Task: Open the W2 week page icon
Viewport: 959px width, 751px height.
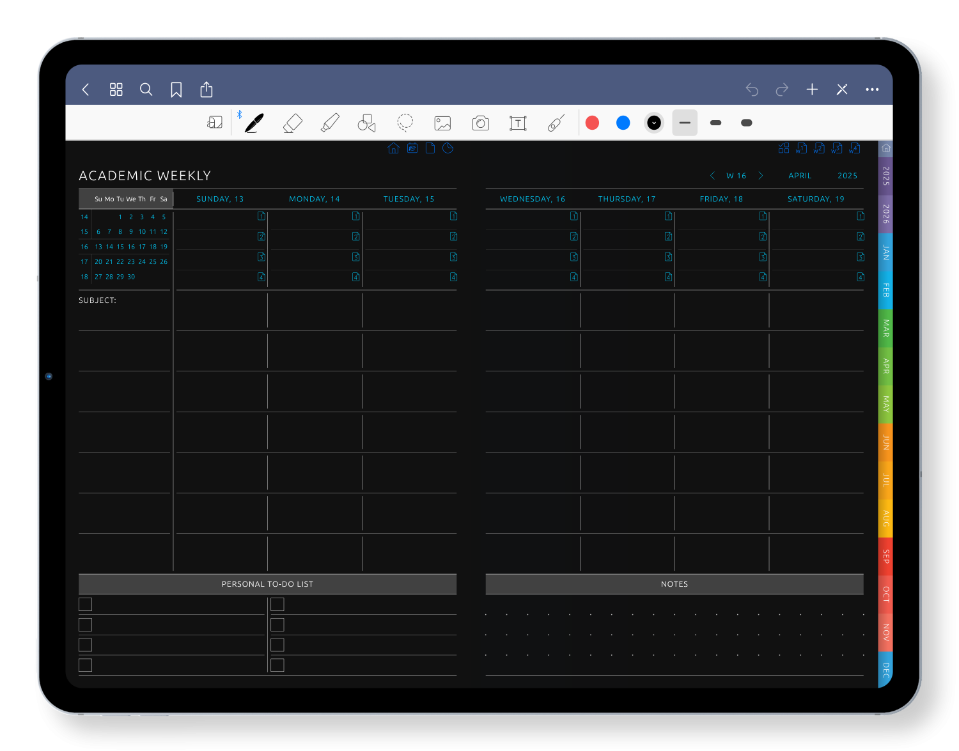Action: point(819,148)
